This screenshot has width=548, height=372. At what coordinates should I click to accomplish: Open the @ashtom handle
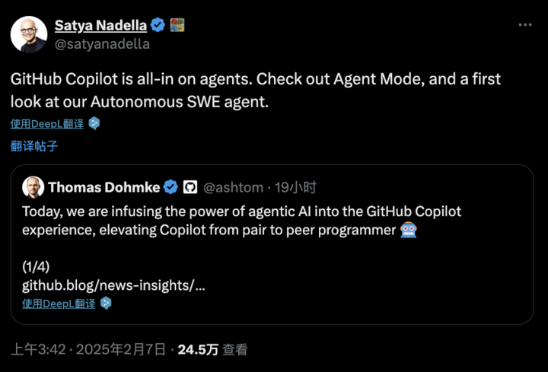click(234, 187)
